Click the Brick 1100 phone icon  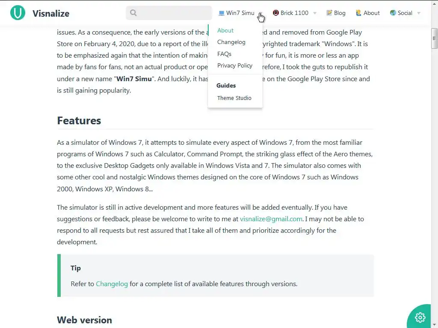pyautogui.click(x=276, y=13)
